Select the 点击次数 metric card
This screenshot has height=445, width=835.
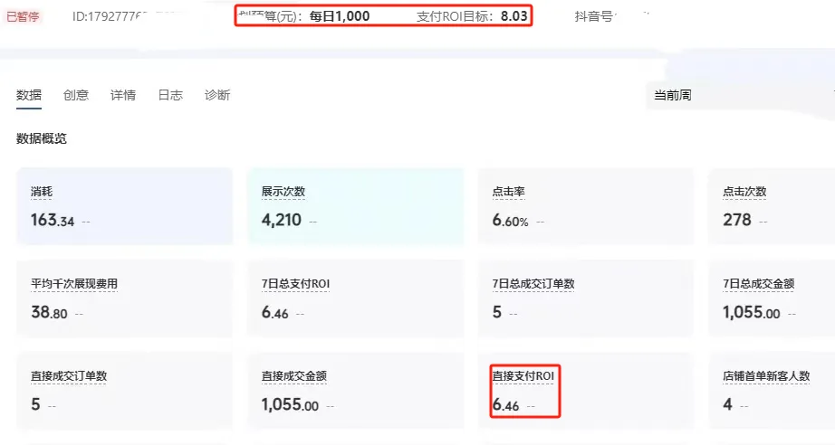(x=772, y=206)
